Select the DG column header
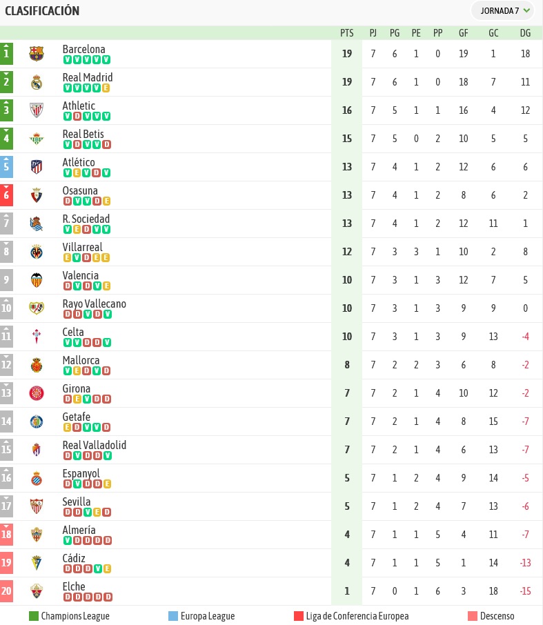 [525, 33]
